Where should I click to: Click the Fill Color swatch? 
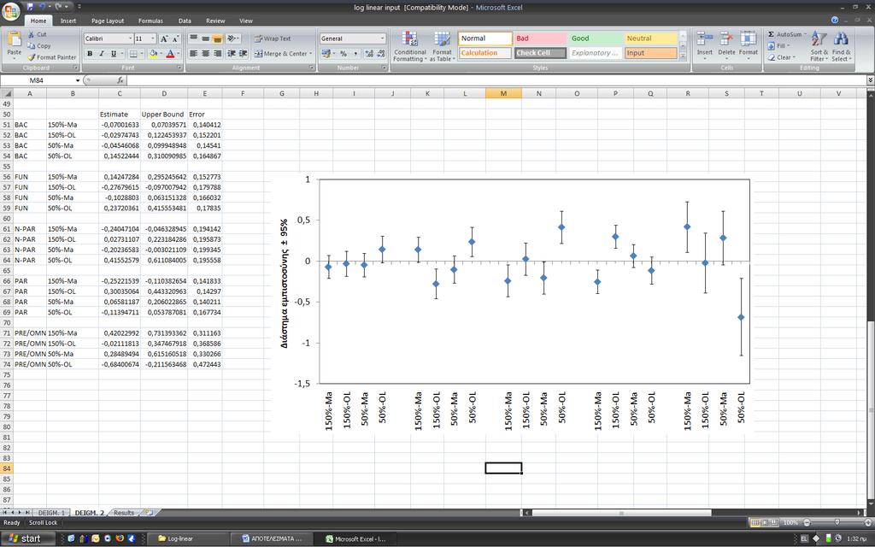tap(152, 54)
